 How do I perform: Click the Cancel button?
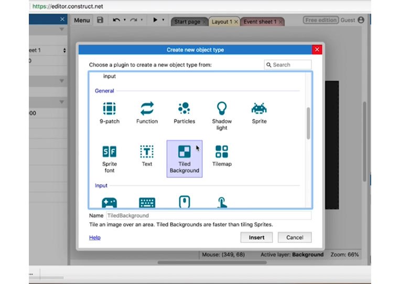click(x=295, y=237)
